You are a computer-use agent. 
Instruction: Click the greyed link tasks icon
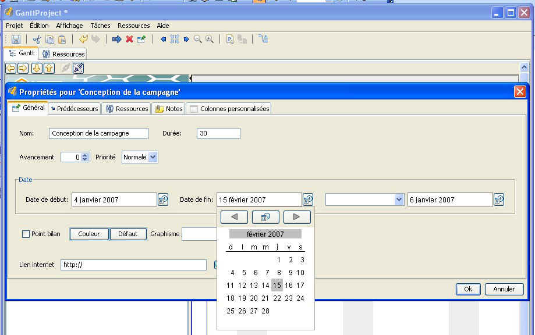coord(66,69)
